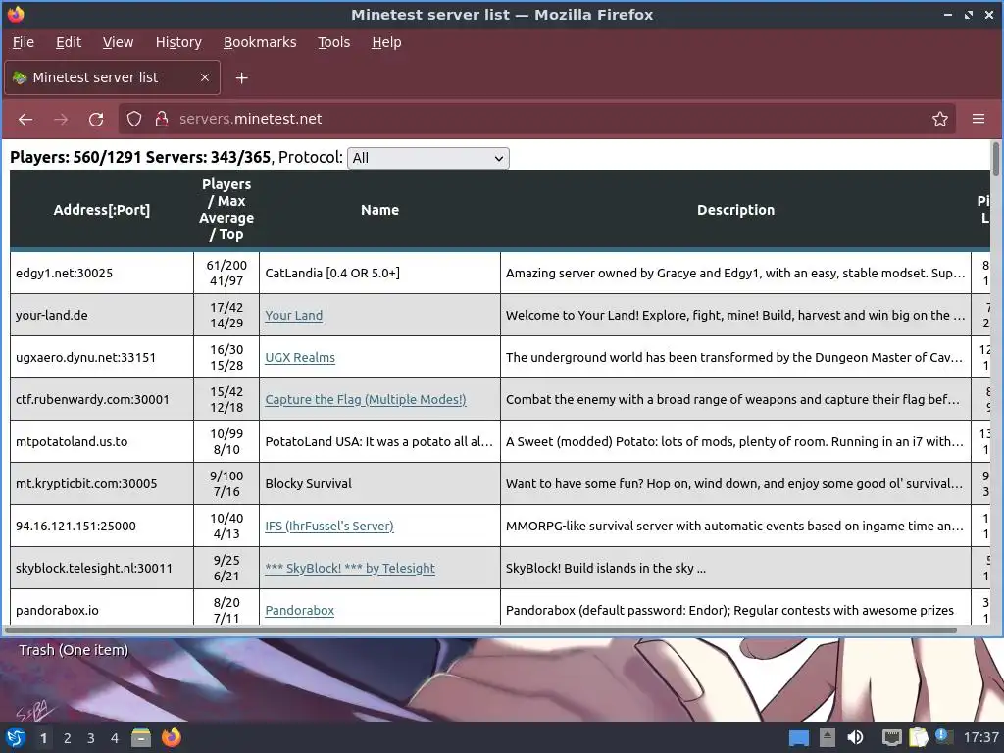Select address ctf.rubenwardy.com:30001

92,400
